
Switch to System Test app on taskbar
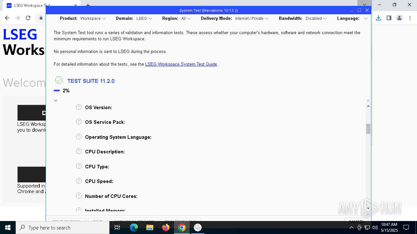click(x=198, y=227)
